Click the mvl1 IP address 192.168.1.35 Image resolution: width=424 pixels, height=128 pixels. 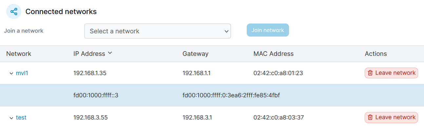pyautogui.click(x=90, y=73)
